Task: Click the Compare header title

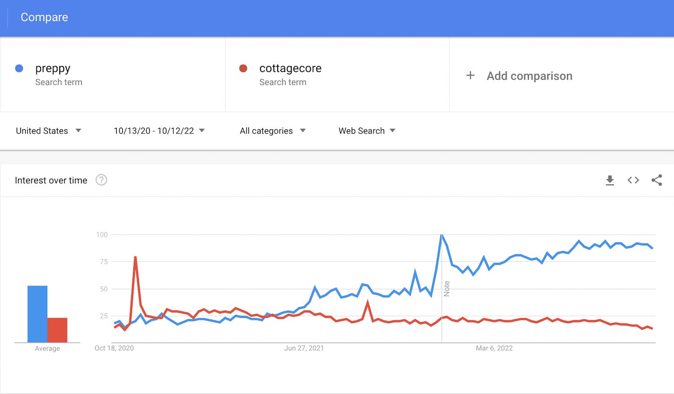Action: tap(44, 17)
